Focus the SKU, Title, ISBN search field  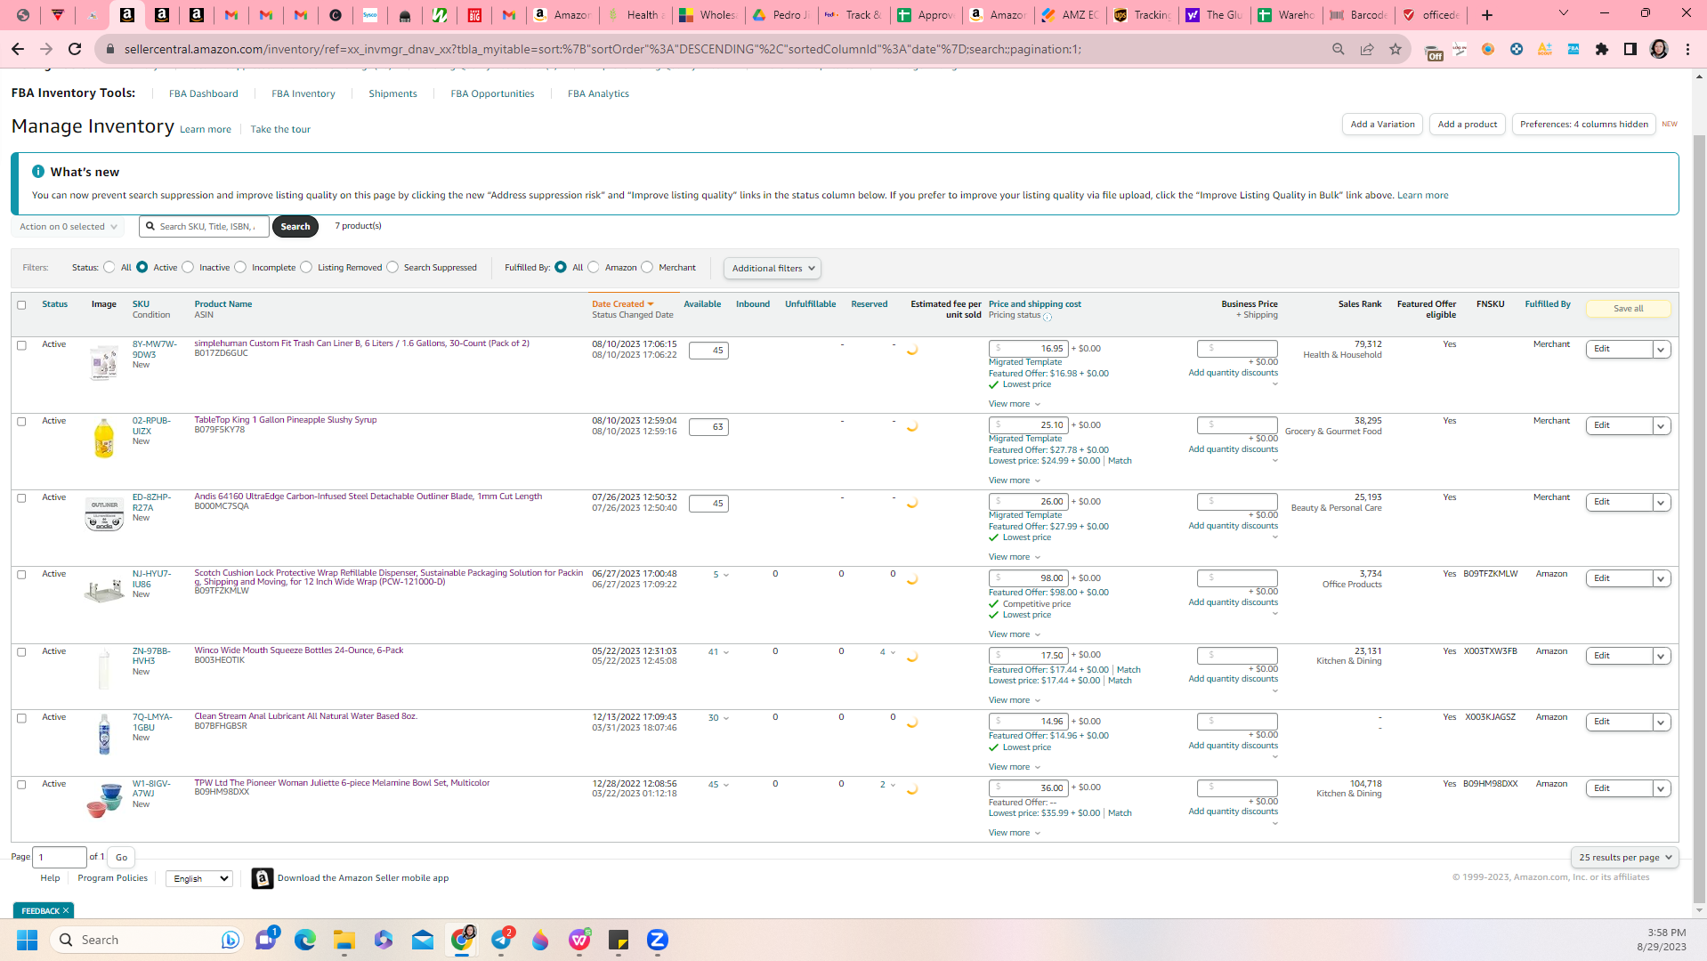pyautogui.click(x=205, y=227)
